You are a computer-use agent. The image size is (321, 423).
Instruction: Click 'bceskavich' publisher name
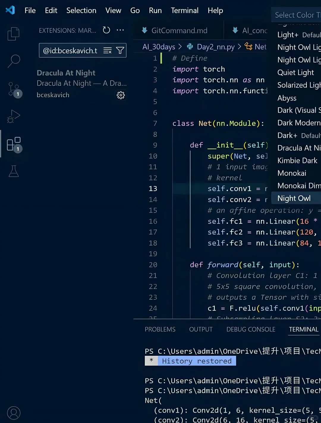click(53, 95)
